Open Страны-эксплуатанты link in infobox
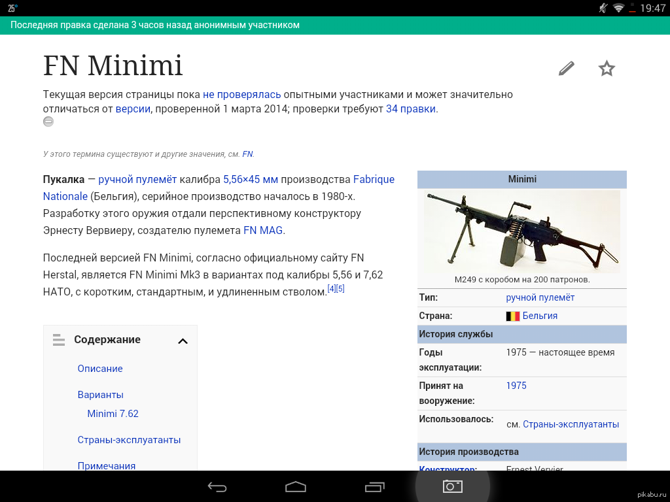This screenshot has height=502, width=670. [571, 424]
